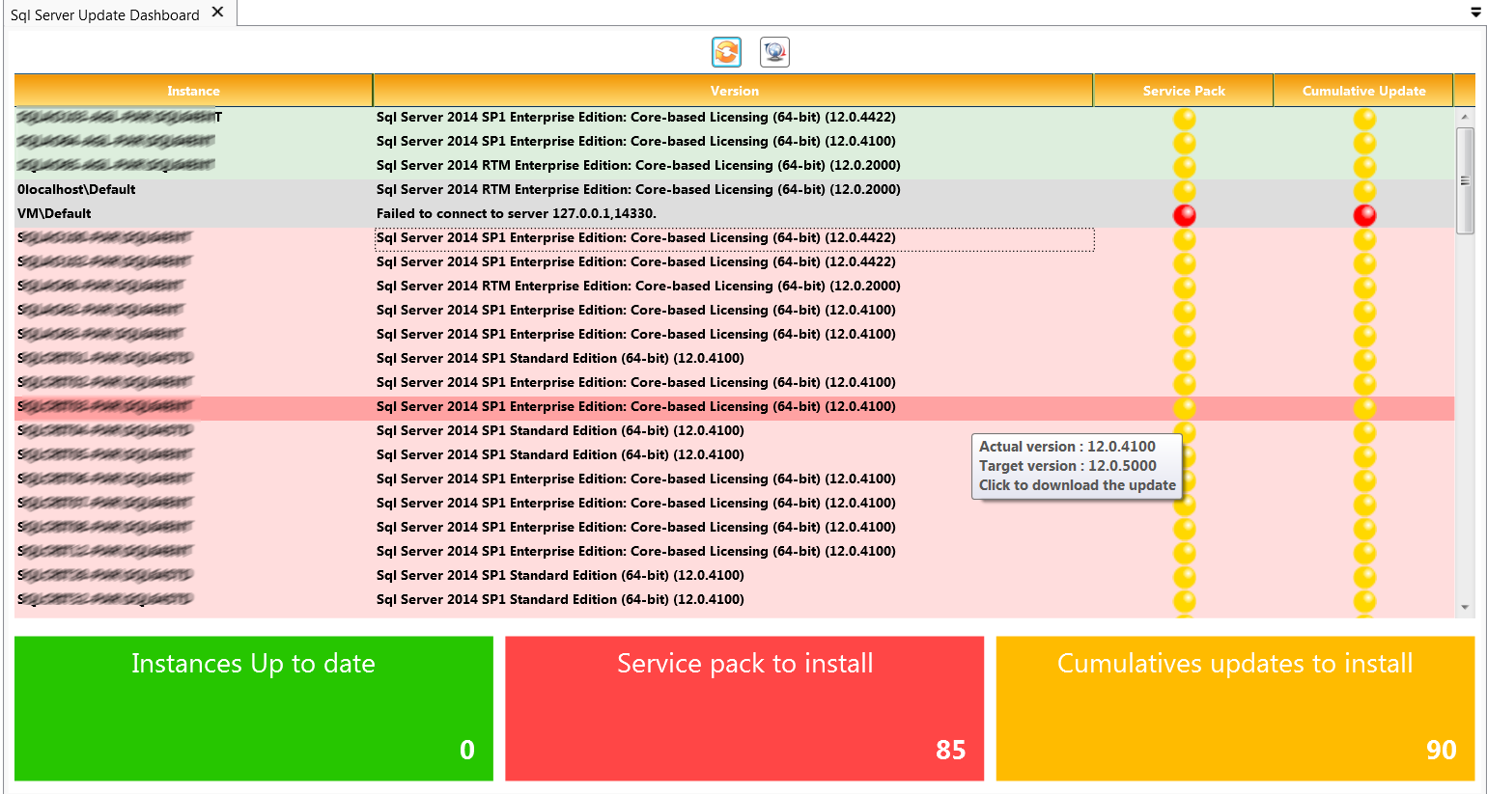The image size is (1487, 794).
Task: Click the blurred instance name in the dark-red highlighted row
Action: click(x=105, y=406)
